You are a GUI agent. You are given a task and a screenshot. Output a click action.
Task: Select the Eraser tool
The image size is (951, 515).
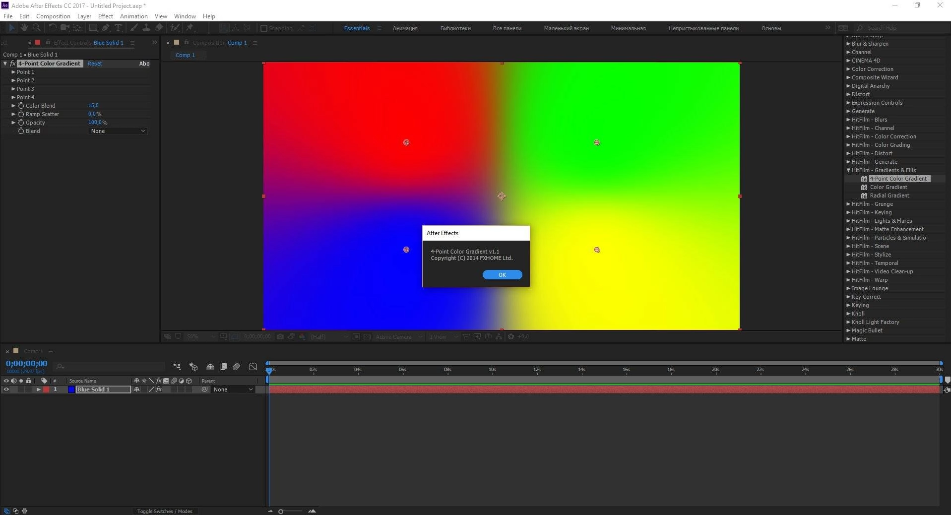point(159,28)
